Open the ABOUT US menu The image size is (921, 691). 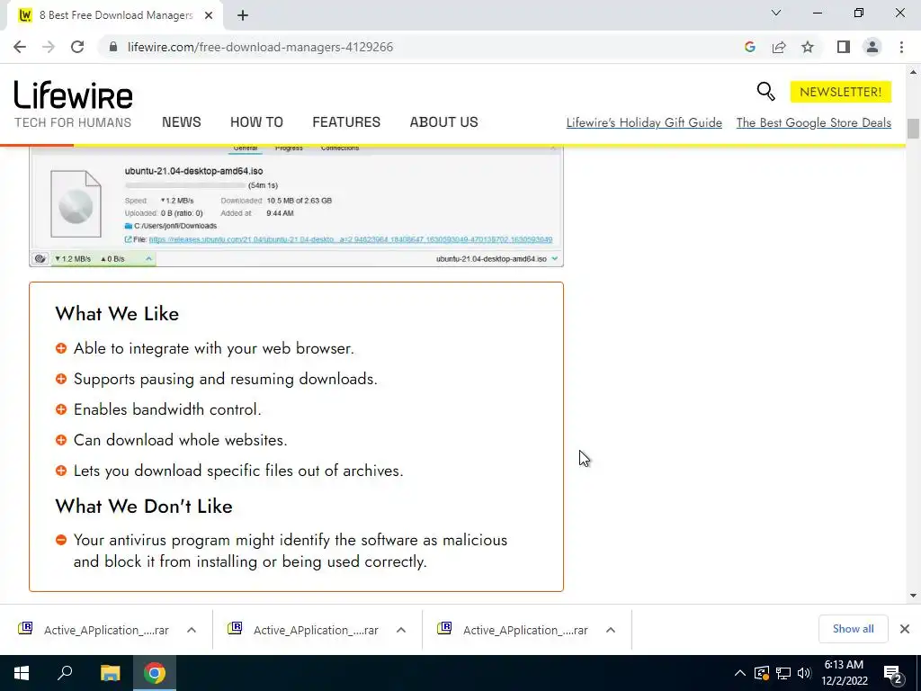point(444,122)
